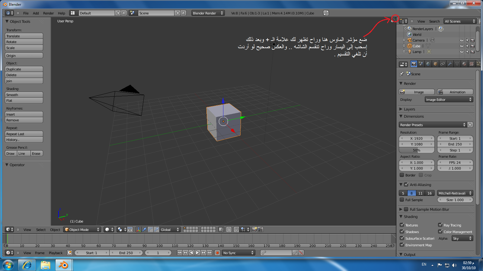Image resolution: width=483 pixels, height=271 pixels.
Task: Open the Material properties tab sphere icon
Action: click(464, 64)
